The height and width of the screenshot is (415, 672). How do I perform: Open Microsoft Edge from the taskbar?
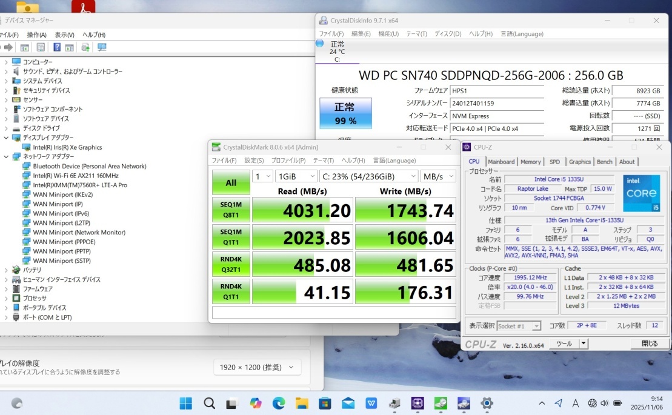(x=279, y=403)
